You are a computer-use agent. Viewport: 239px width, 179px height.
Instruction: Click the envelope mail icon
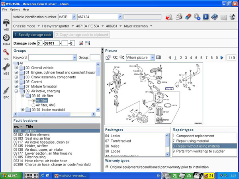(x=223, y=17)
